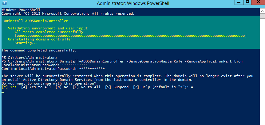
Task: Click the Confirm LocalAdministratorPassword line
Action: (53, 69)
